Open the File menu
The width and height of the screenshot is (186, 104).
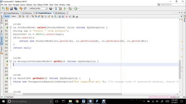click(x=2, y=5)
